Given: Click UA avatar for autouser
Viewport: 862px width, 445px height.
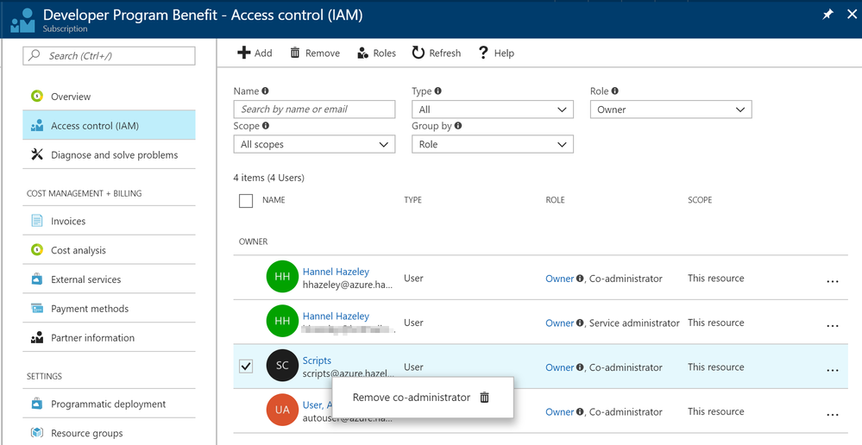Looking at the screenshot, I should click(x=282, y=410).
